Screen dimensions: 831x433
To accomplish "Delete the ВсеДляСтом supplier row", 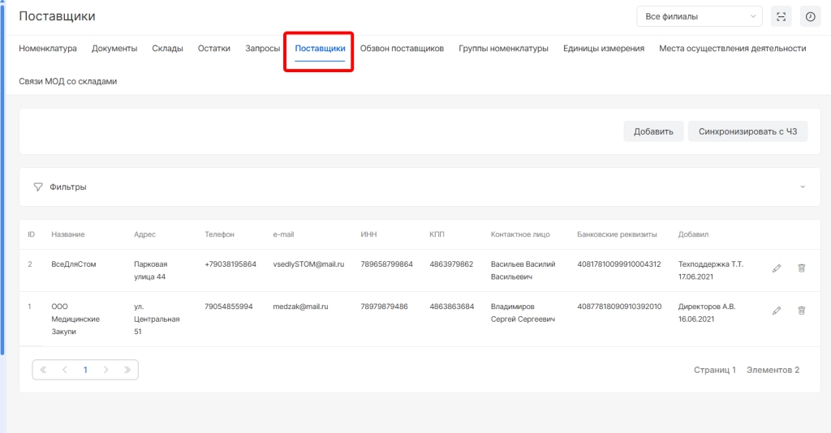I will [x=801, y=268].
